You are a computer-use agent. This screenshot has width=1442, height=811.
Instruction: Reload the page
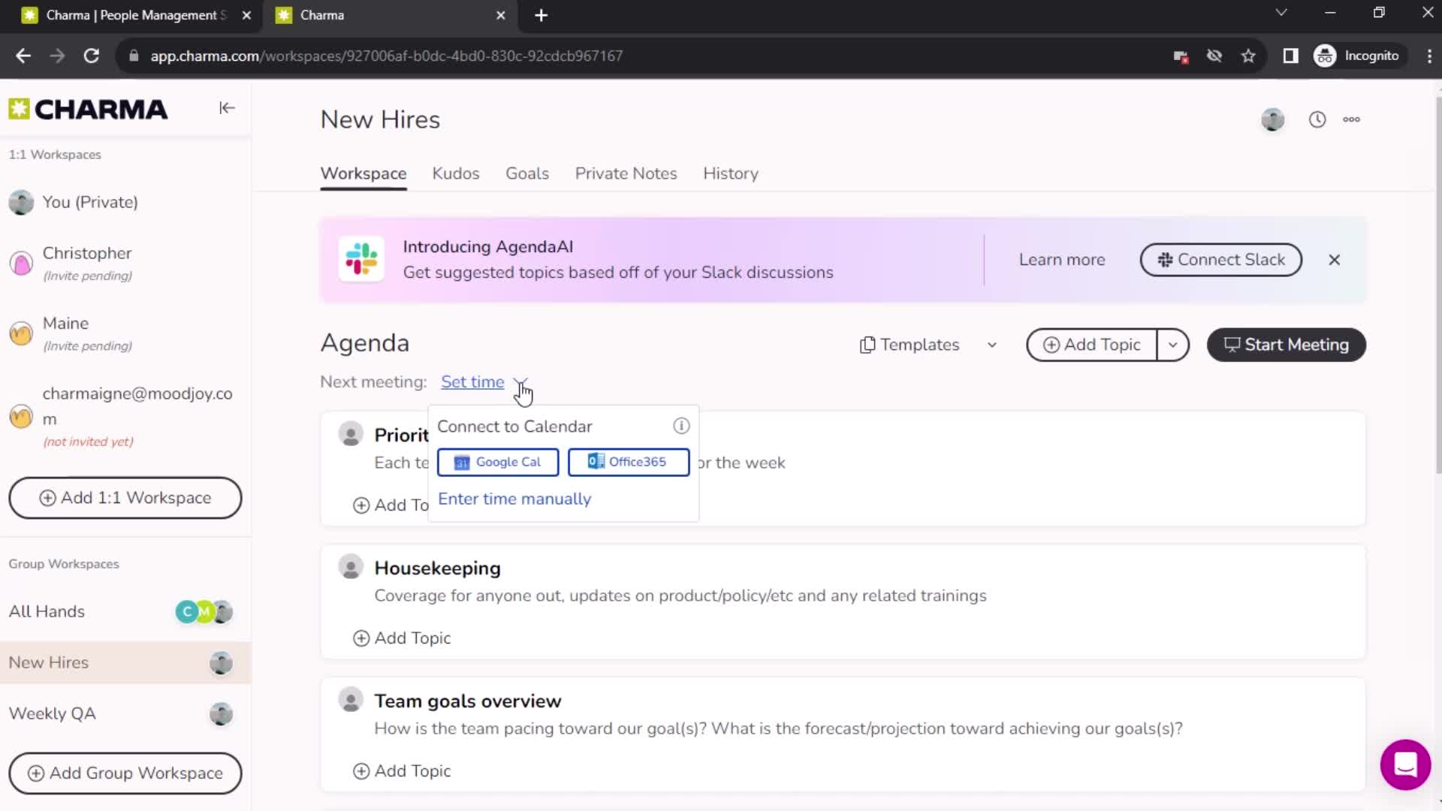pyautogui.click(x=91, y=56)
